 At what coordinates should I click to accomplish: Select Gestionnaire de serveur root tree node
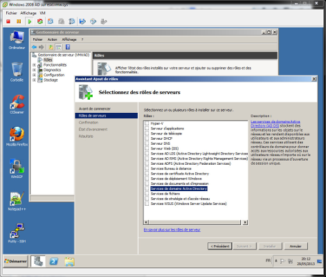(x=64, y=55)
